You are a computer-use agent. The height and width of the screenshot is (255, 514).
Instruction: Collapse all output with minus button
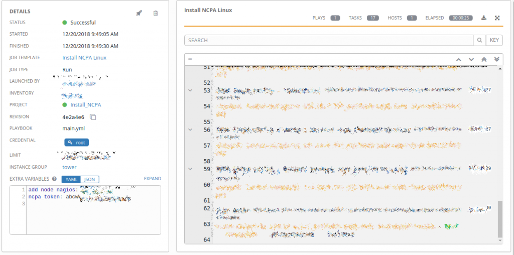pyautogui.click(x=190, y=59)
